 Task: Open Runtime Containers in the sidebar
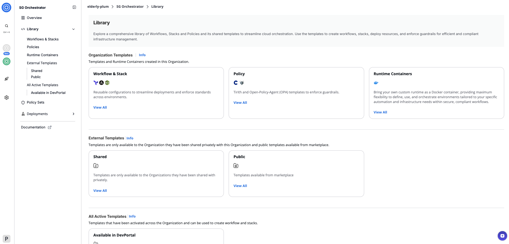pyautogui.click(x=42, y=55)
